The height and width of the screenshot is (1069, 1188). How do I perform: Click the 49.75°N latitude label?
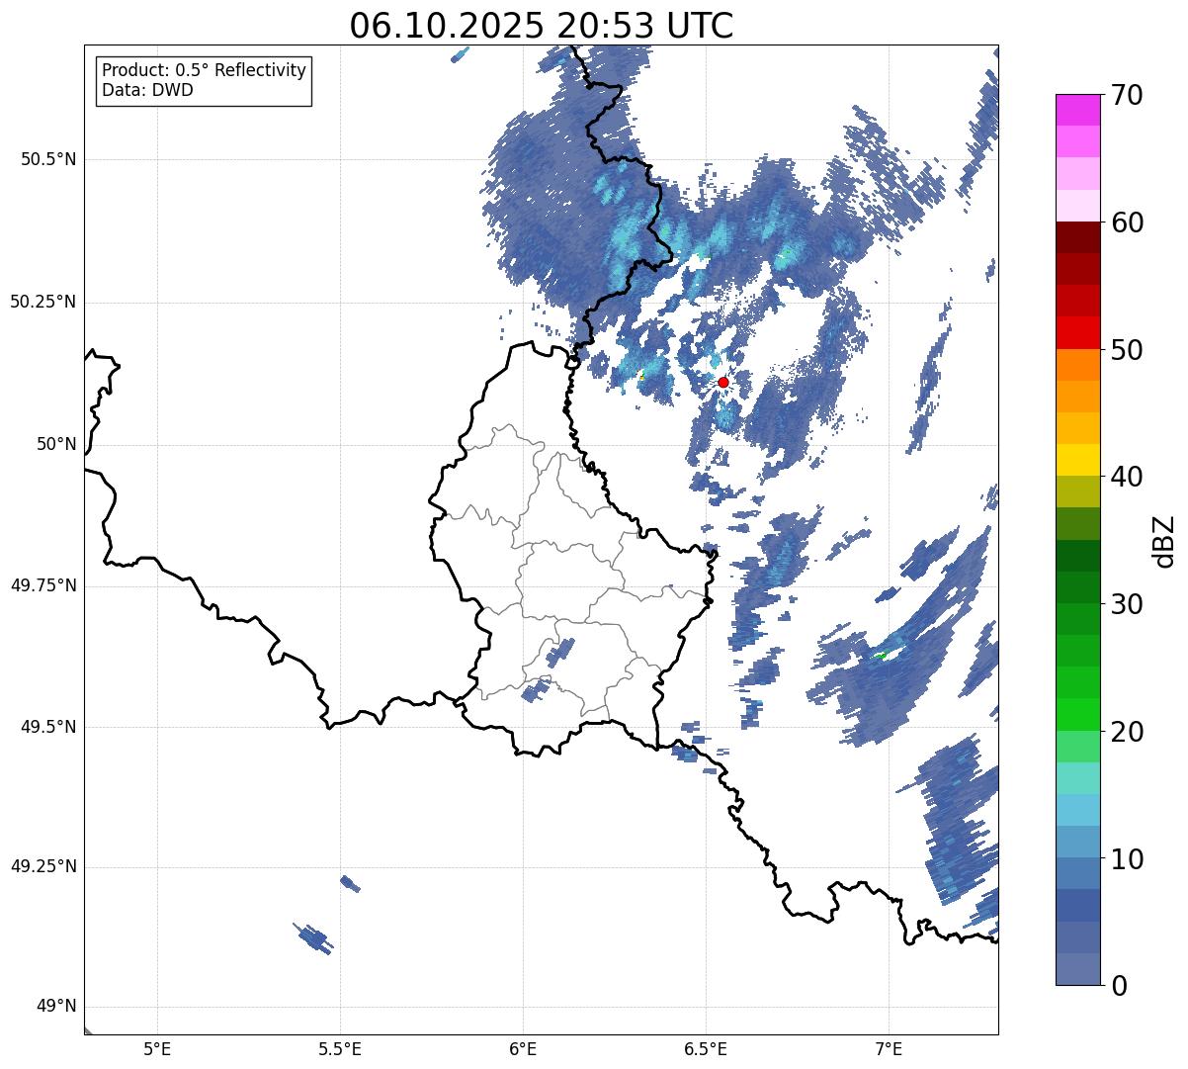(x=42, y=585)
